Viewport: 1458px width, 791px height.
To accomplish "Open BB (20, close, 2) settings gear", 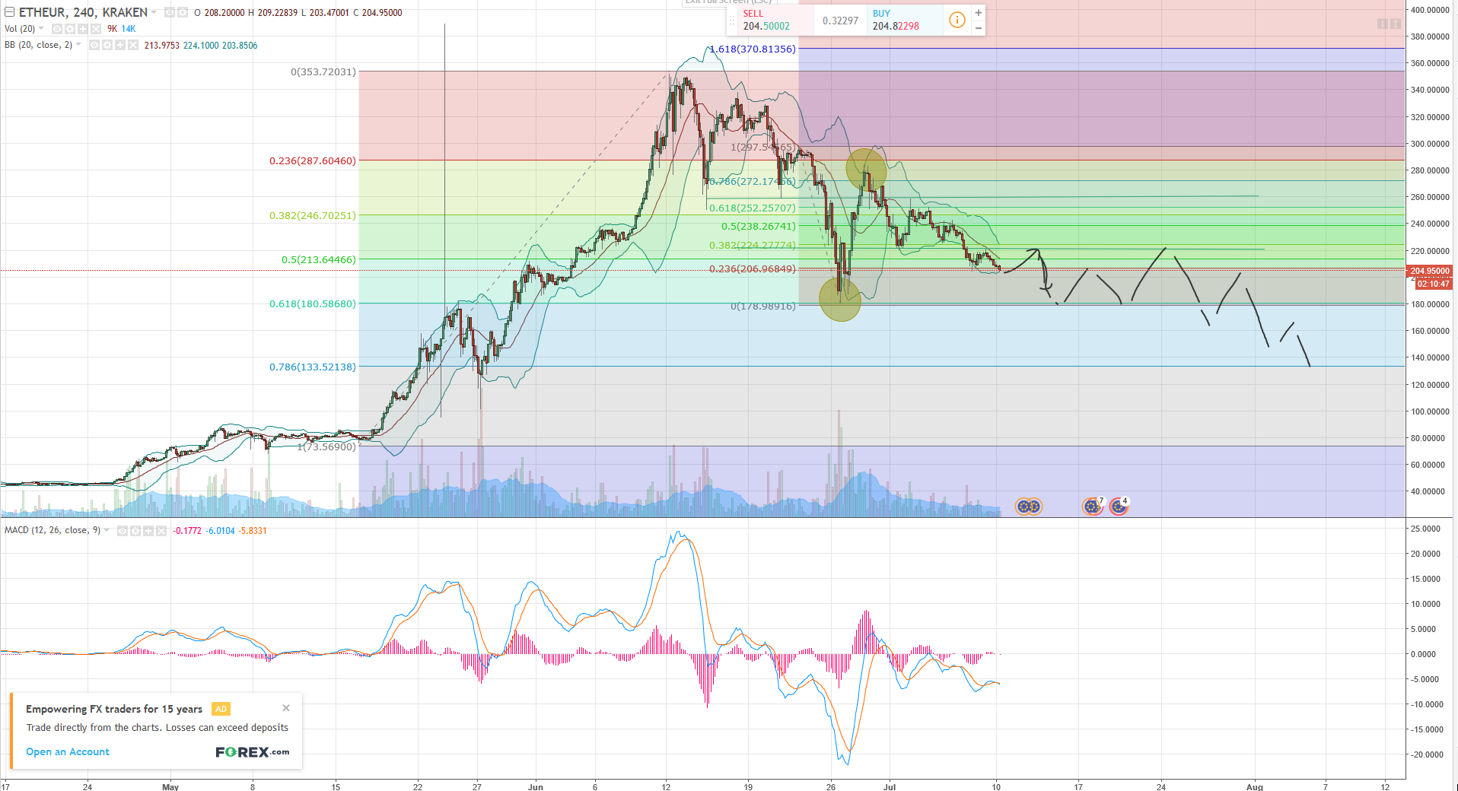I will tap(107, 46).
